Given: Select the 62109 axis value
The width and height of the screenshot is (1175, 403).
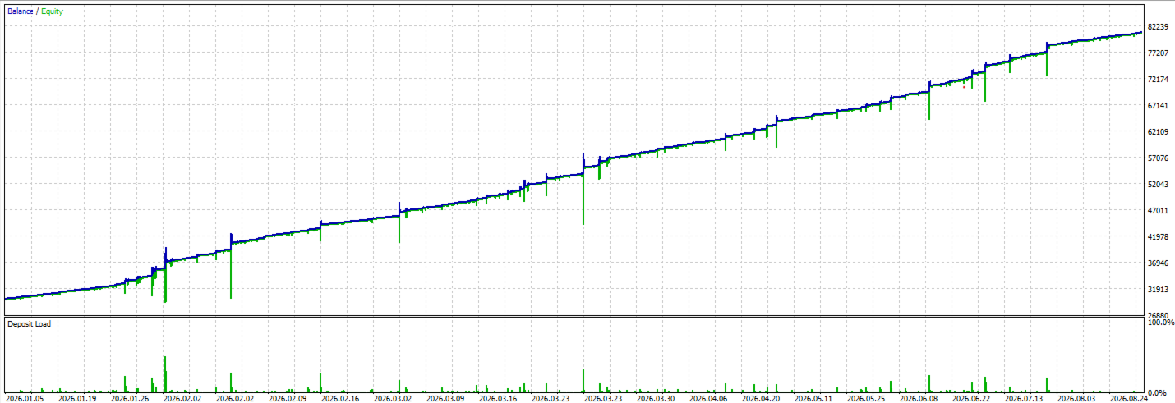Looking at the screenshot, I should pyautogui.click(x=1159, y=132).
